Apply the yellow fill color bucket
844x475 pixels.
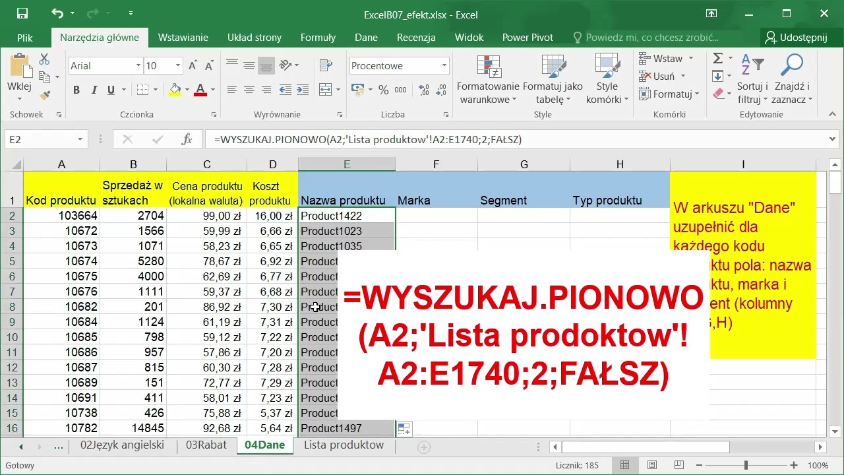point(175,90)
